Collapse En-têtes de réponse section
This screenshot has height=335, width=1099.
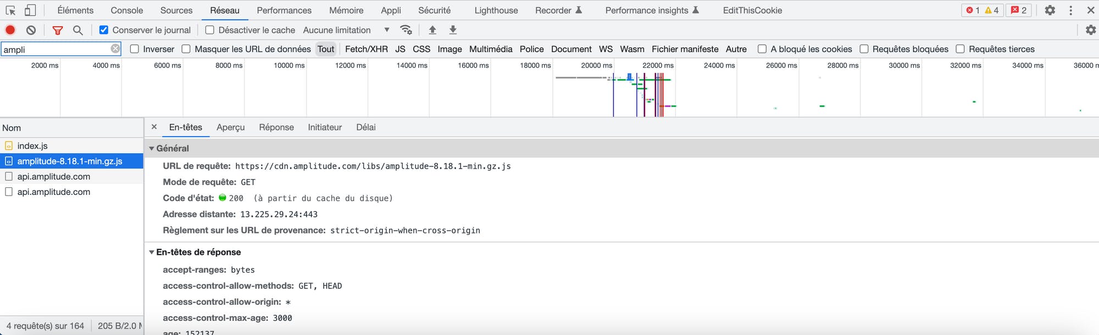tap(152, 252)
